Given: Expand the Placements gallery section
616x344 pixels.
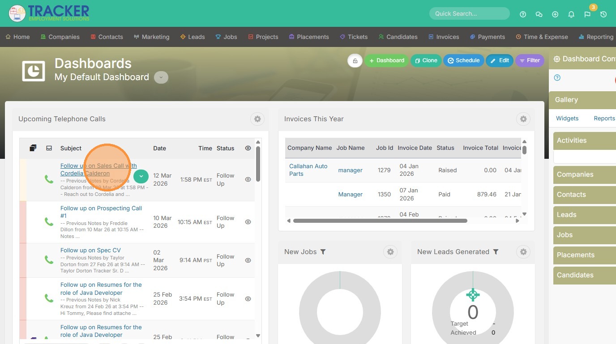Looking at the screenshot, I should [x=585, y=255].
